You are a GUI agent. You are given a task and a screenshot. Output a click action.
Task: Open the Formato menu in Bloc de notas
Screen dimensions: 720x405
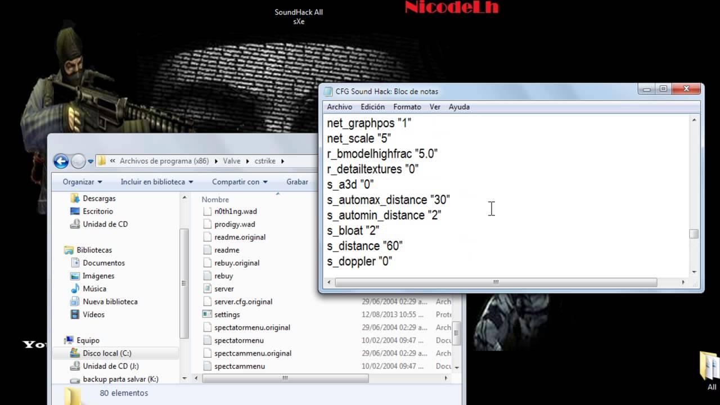407,106
